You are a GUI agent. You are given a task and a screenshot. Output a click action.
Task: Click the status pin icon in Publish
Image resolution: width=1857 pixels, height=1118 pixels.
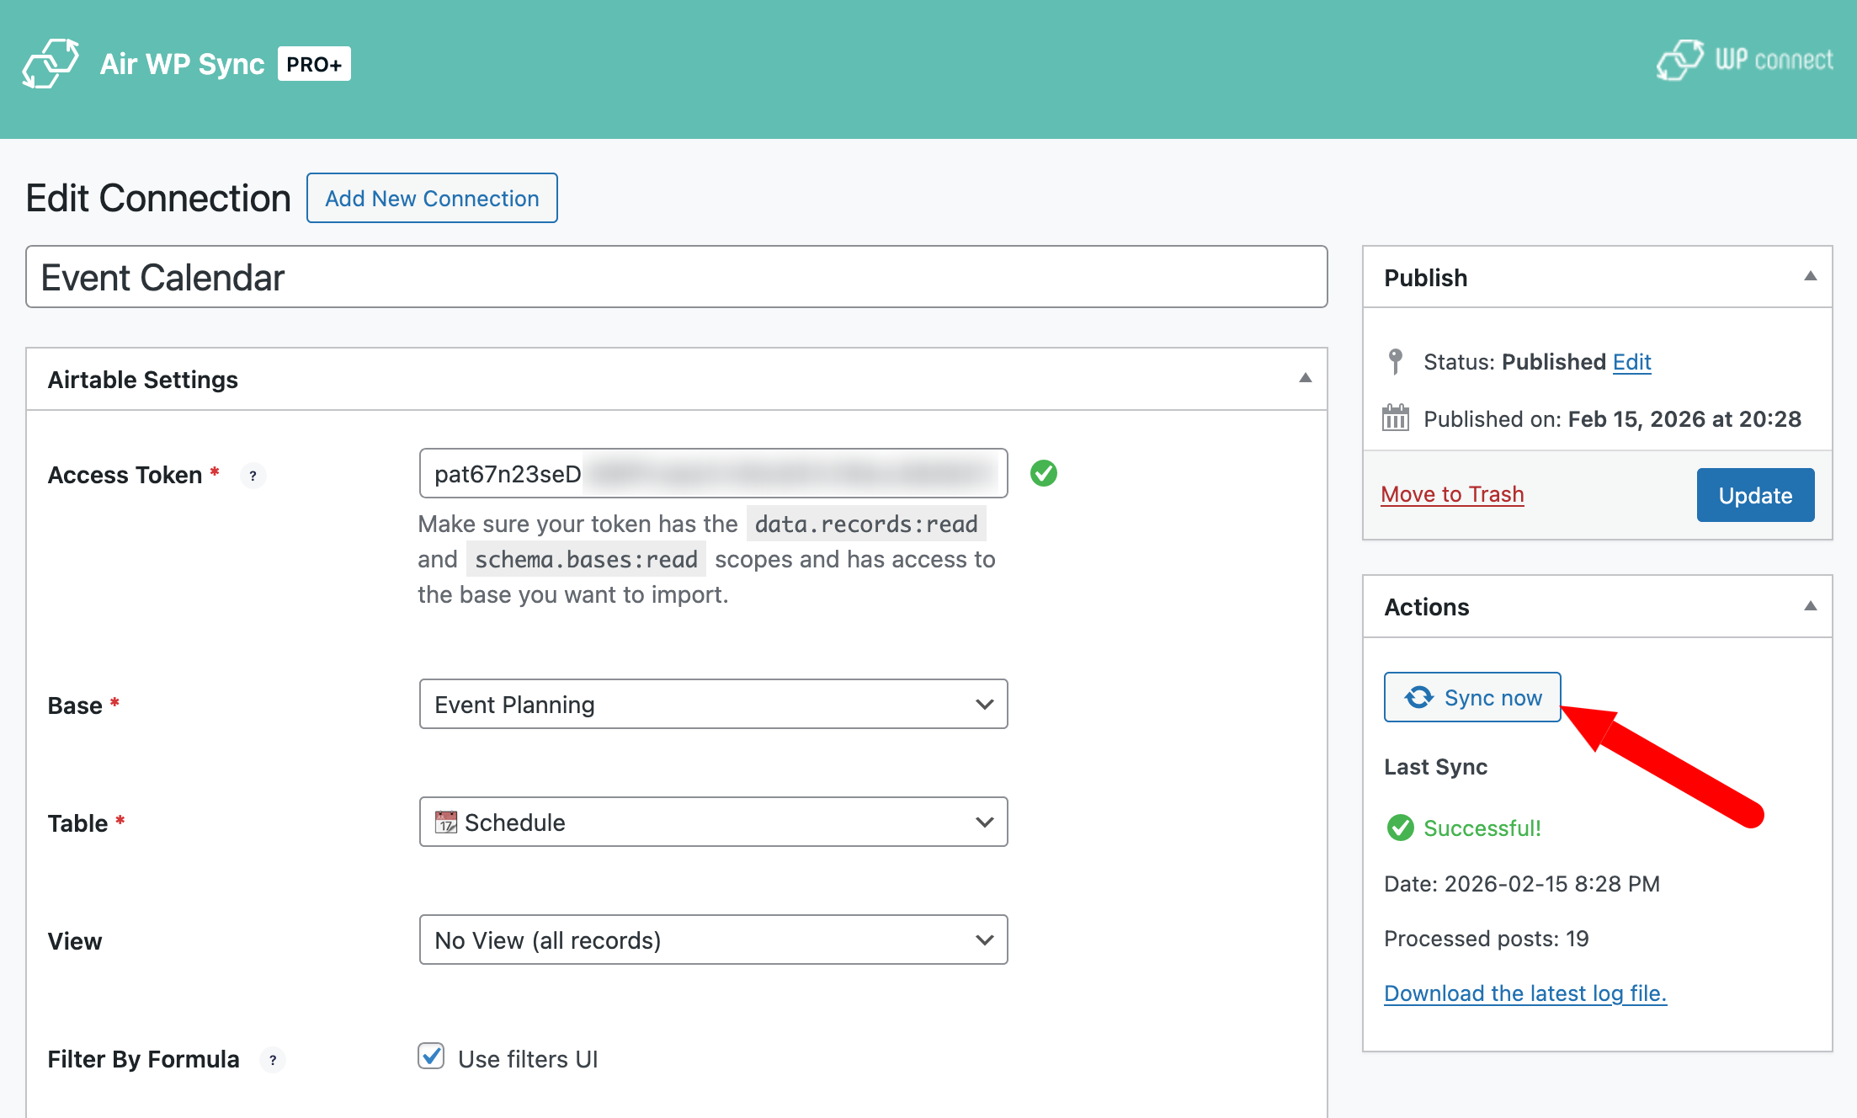coord(1396,361)
